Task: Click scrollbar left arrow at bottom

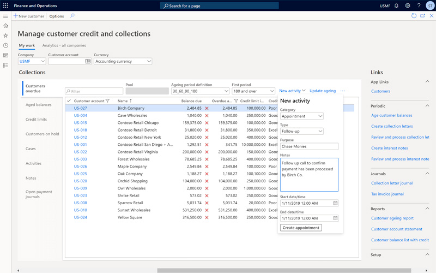Action: 19,270
